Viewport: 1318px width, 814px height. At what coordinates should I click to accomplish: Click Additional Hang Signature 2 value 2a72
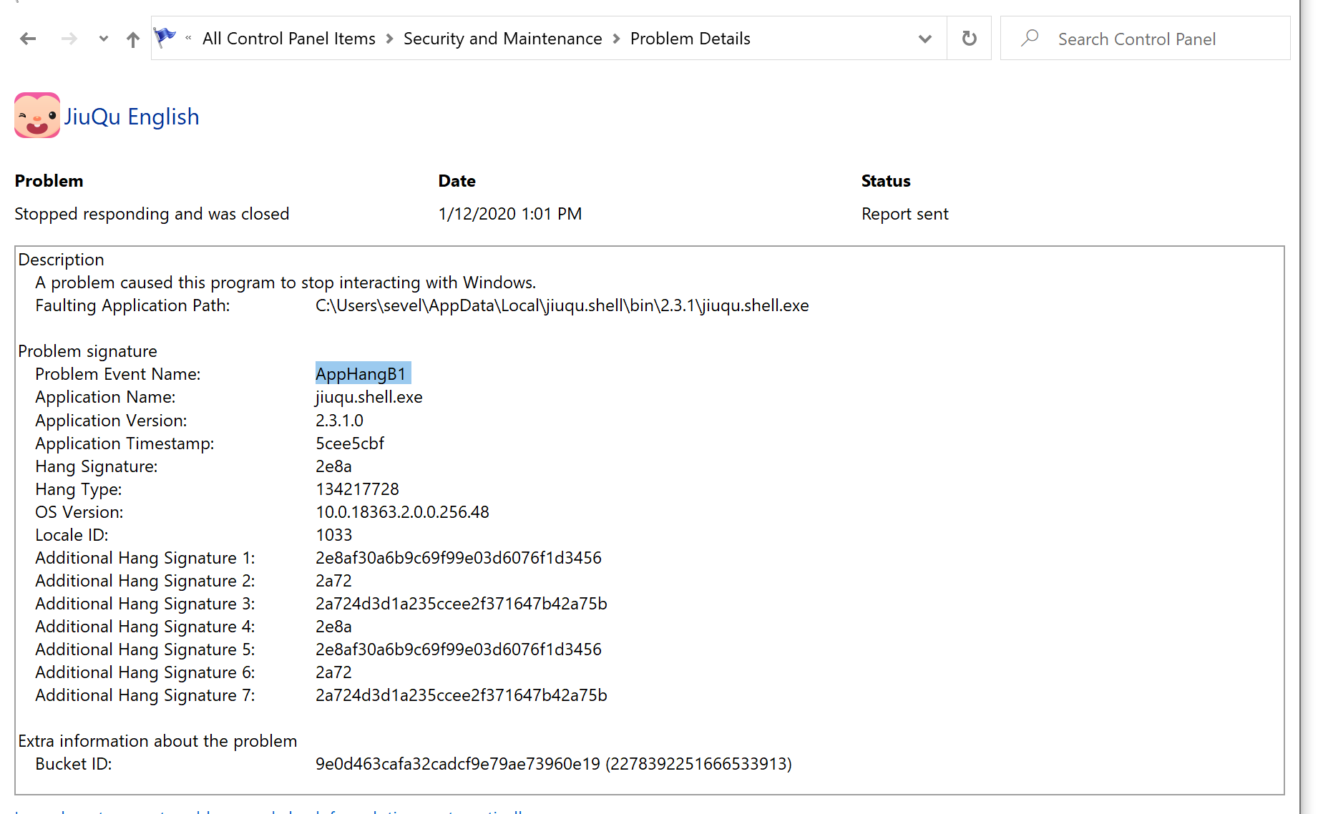tap(334, 581)
